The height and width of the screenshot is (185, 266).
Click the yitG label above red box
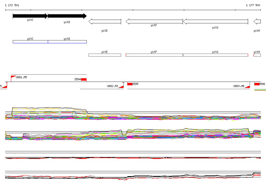point(215,52)
